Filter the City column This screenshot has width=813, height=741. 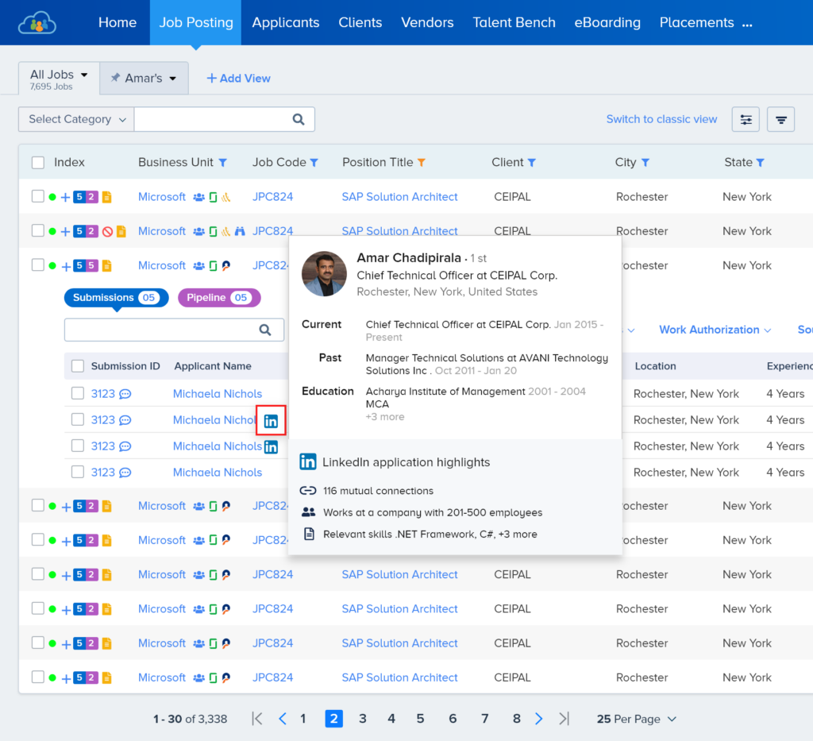(645, 163)
